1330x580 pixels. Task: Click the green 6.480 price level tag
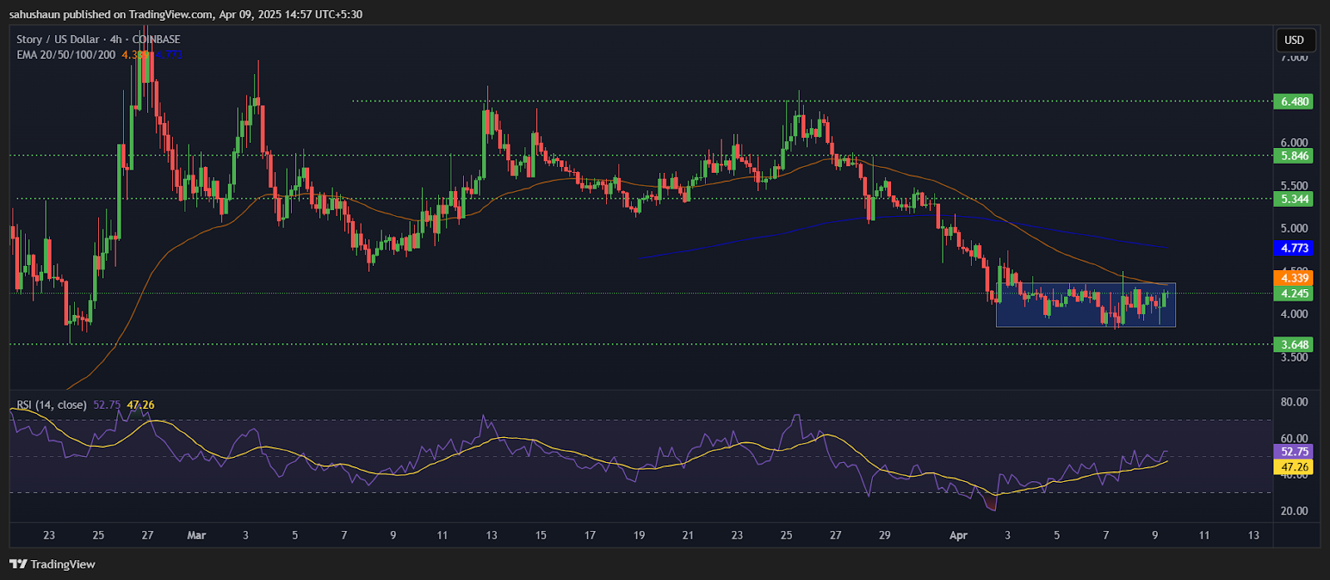click(1294, 101)
